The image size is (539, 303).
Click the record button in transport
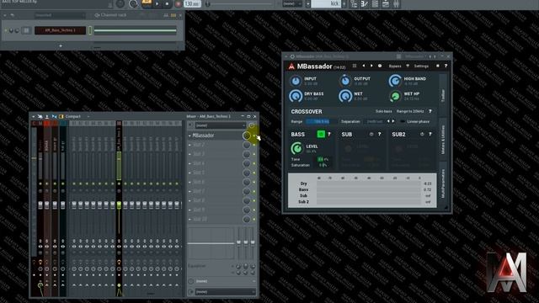[x=178, y=3]
